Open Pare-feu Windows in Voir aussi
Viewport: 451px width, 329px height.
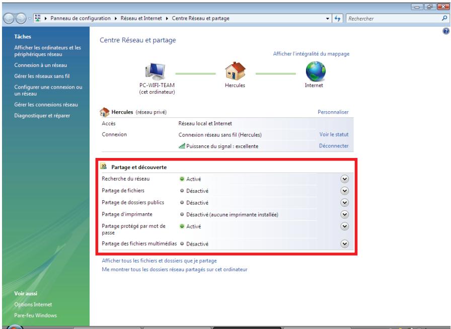[35, 315]
